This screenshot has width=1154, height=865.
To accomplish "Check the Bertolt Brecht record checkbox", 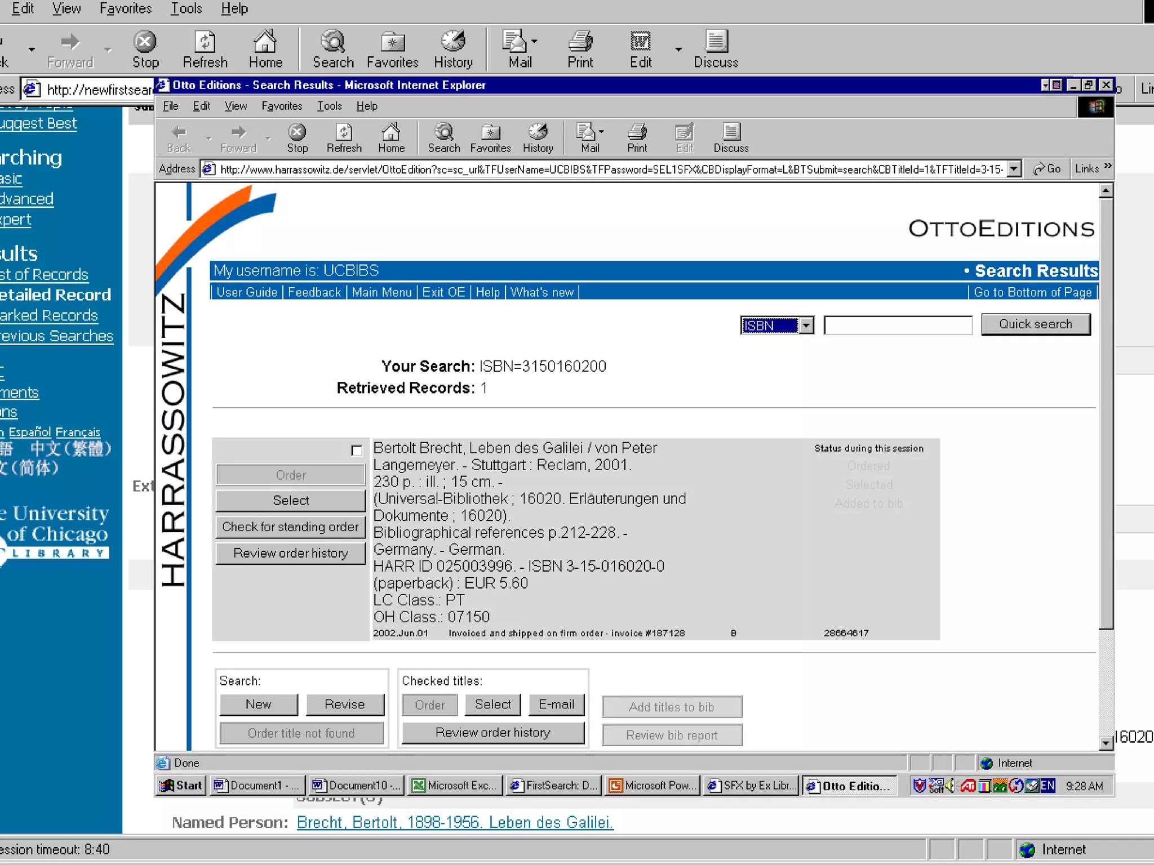I will (x=357, y=450).
